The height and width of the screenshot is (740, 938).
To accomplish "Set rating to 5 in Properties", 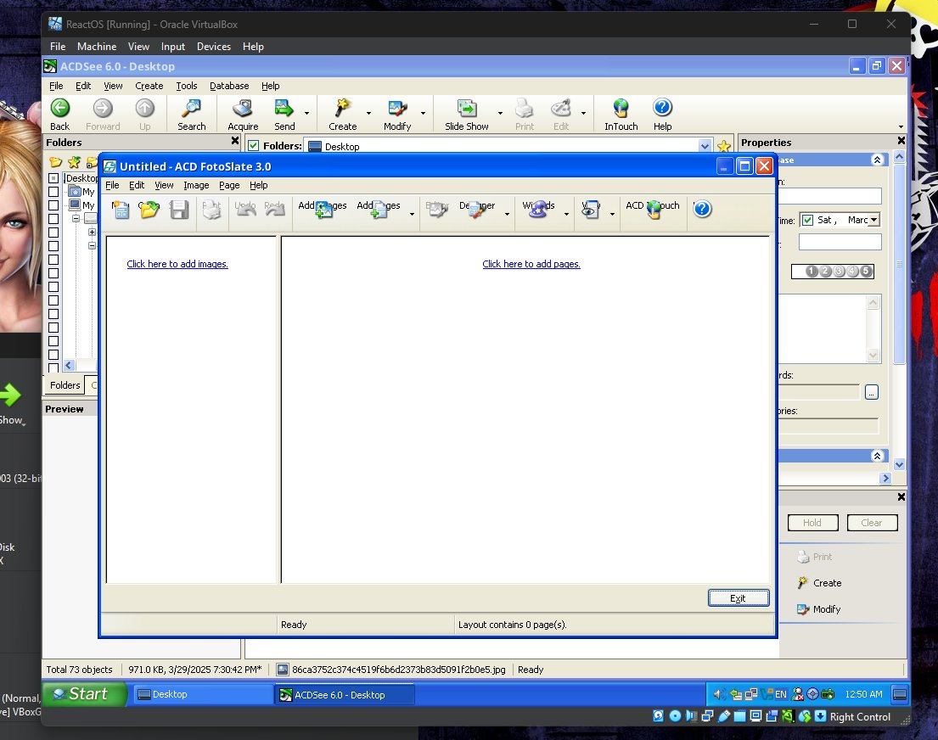I will point(866,271).
